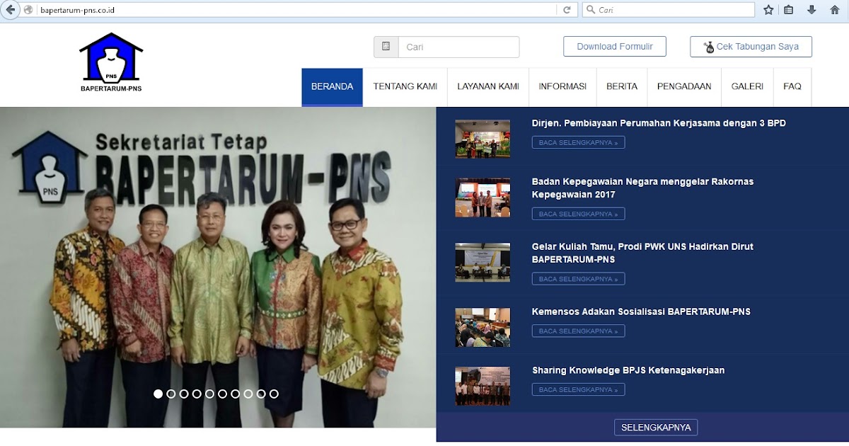Open headline Kemensos Adakan Sosialisasi BAPERTARUM-PNS

[x=641, y=311]
